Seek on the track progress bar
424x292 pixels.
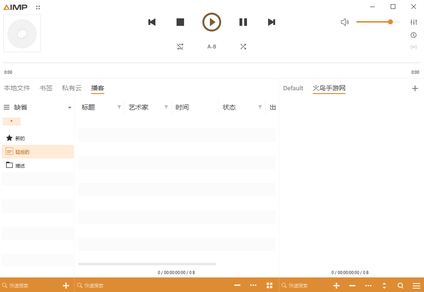(x=212, y=63)
